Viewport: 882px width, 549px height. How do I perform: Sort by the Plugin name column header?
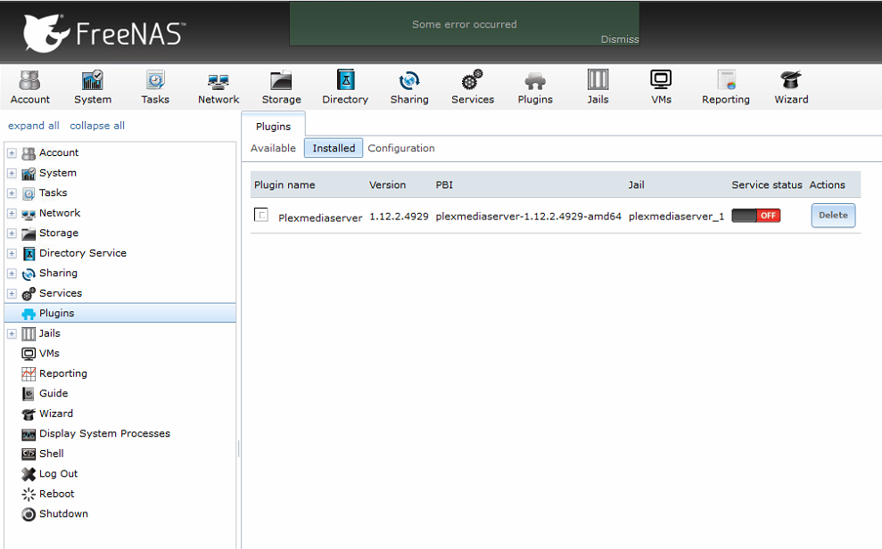tap(284, 185)
